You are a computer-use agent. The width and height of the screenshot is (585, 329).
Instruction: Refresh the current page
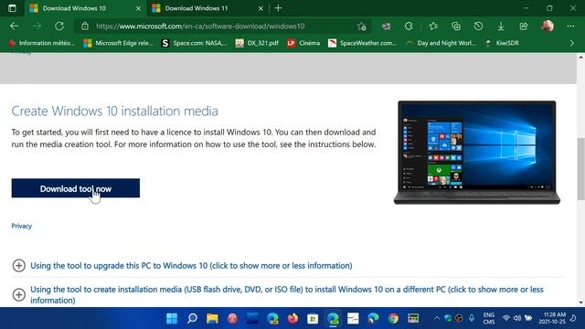tap(59, 27)
